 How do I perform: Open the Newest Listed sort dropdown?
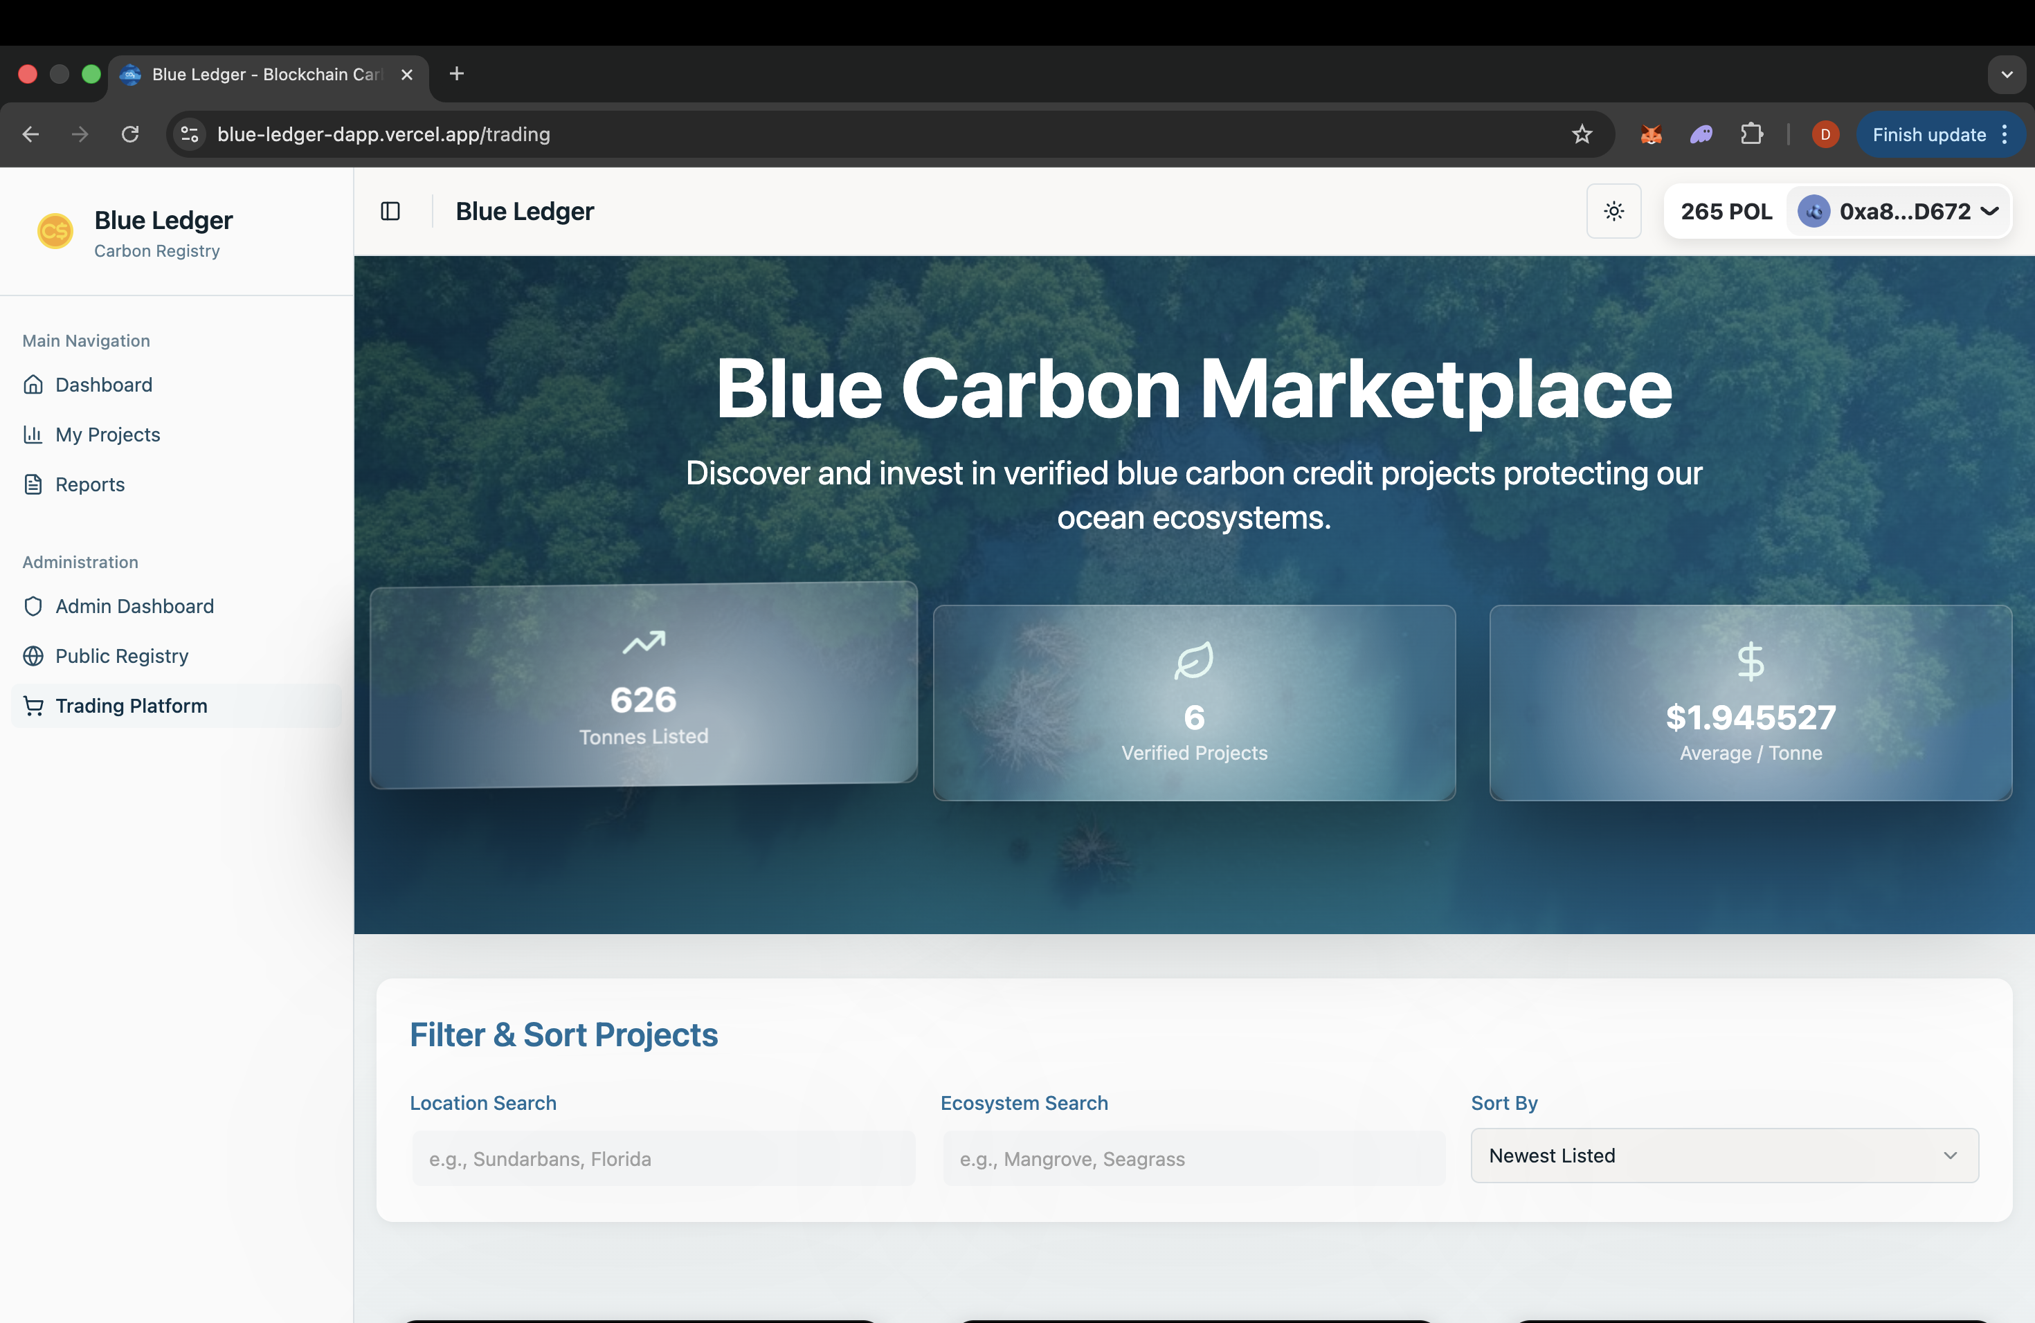1724,1156
